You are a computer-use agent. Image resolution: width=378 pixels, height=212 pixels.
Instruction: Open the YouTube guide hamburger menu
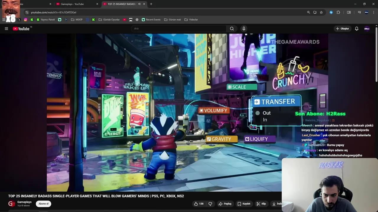6,29
